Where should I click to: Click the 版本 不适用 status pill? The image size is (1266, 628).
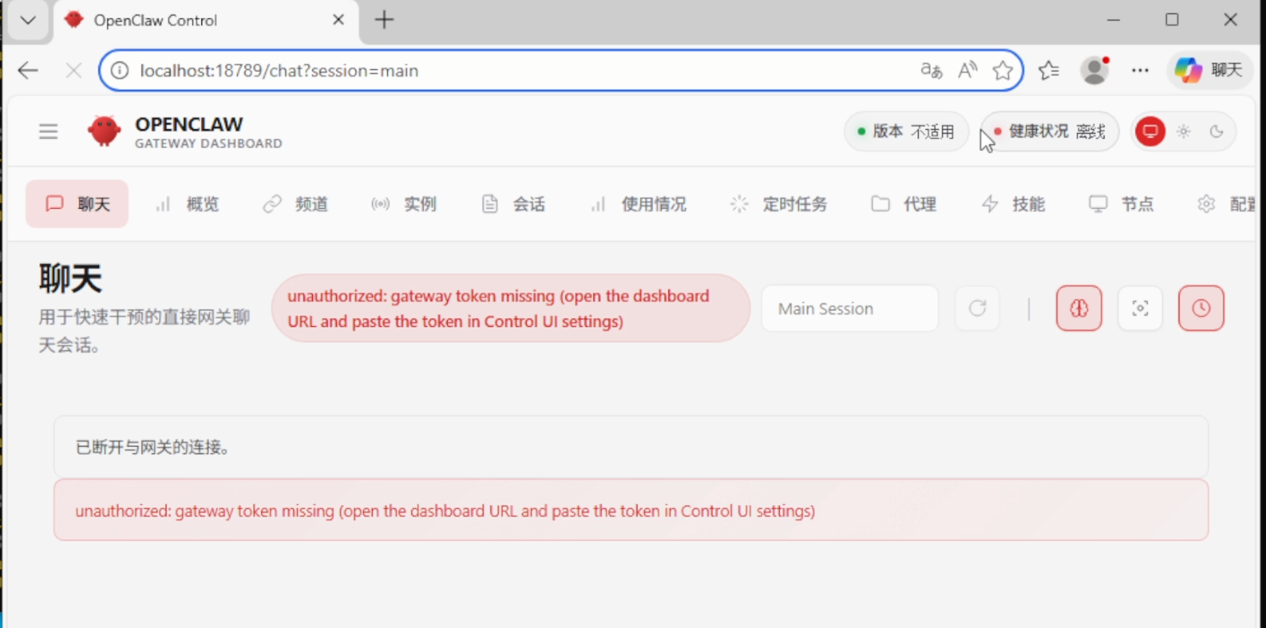click(x=906, y=131)
